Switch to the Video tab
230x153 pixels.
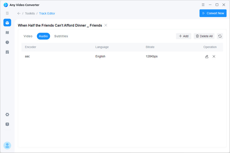tap(28, 36)
